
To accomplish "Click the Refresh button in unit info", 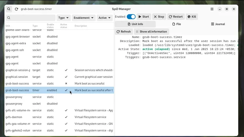I will tap(124, 32).
